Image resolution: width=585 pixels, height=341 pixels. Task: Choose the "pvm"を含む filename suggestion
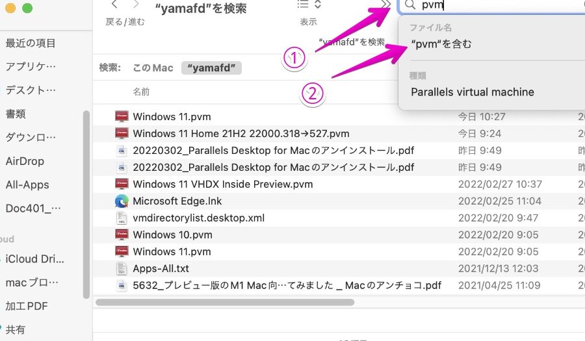tap(441, 44)
